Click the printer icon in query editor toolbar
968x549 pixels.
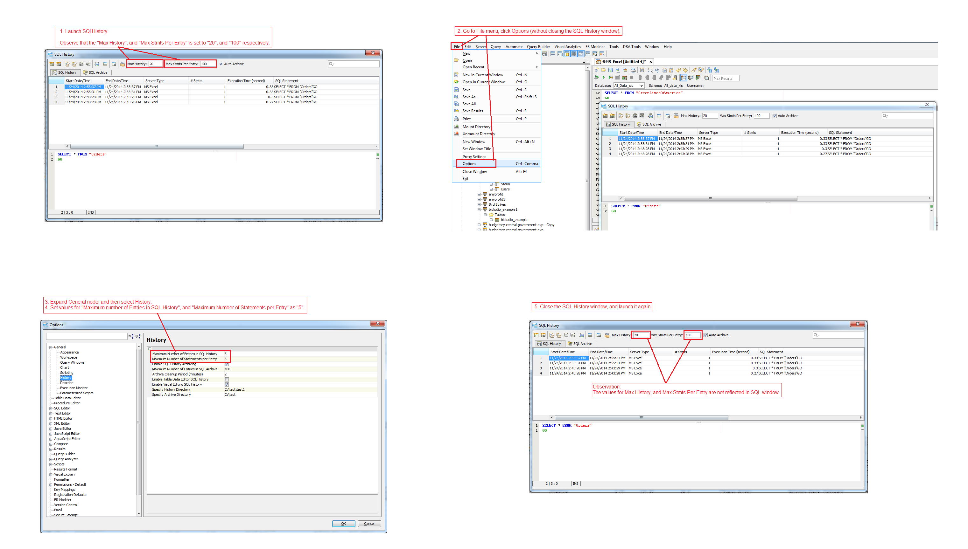(x=633, y=70)
